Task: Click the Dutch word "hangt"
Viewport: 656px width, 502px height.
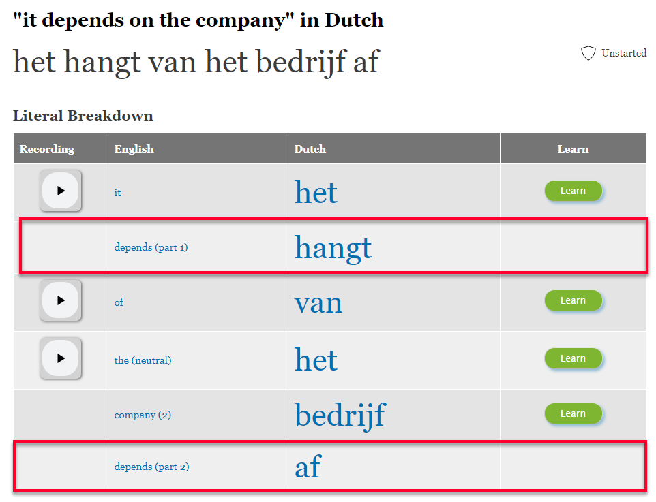Action: tap(333, 249)
